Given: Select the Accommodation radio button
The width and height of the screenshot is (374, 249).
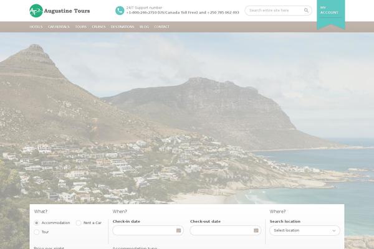Looking at the screenshot, I should point(37,223).
